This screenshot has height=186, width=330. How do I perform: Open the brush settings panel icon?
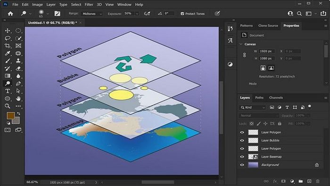tap(57, 14)
